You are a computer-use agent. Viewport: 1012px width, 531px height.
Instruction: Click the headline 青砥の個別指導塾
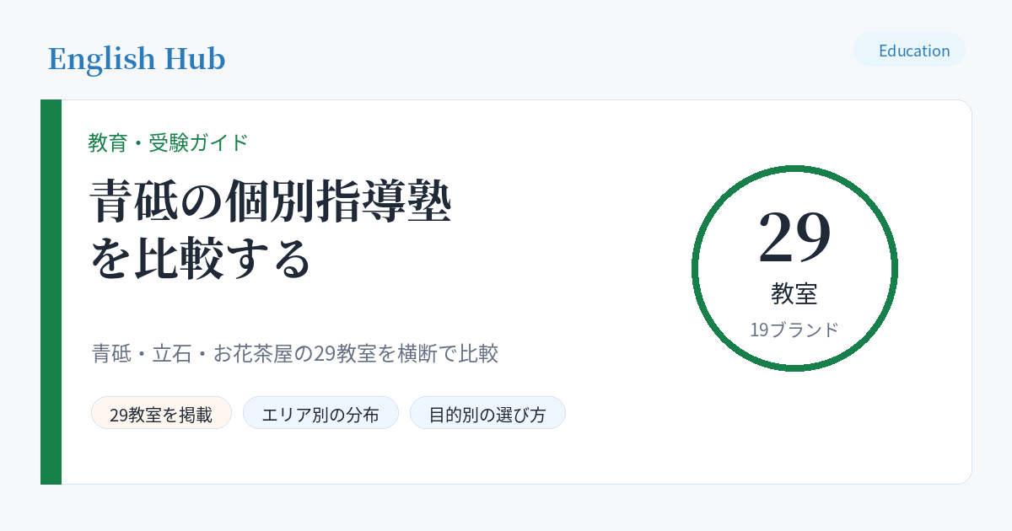pos(271,202)
